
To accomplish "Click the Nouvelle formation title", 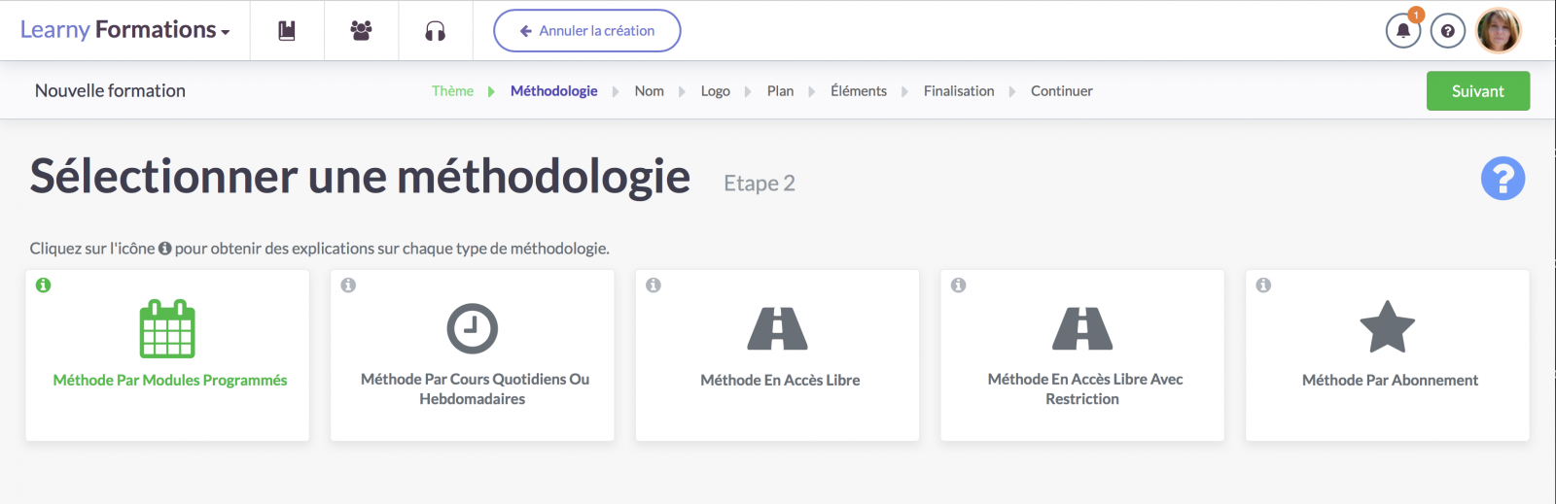I will tap(110, 91).
